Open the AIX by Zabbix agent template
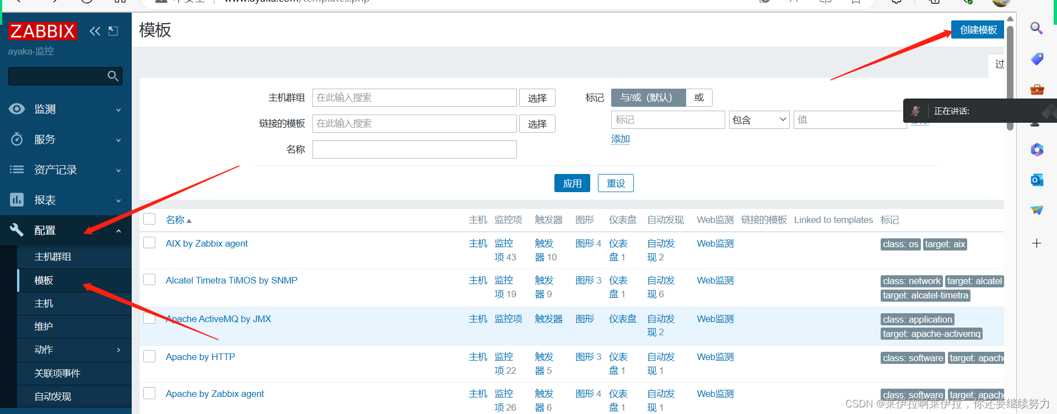This screenshot has height=414, width=1057. click(207, 243)
